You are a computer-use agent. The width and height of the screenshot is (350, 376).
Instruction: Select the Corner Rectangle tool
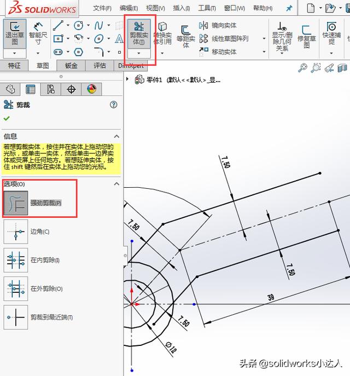58,38
